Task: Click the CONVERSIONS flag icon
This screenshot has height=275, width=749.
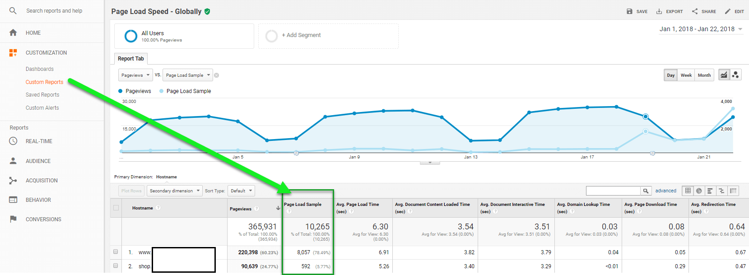Action: tap(13, 219)
